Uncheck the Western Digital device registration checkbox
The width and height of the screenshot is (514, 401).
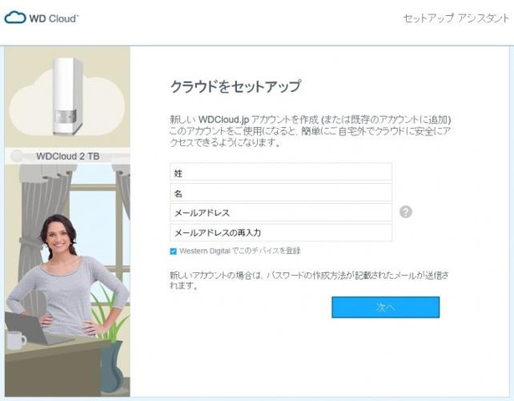[173, 251]
